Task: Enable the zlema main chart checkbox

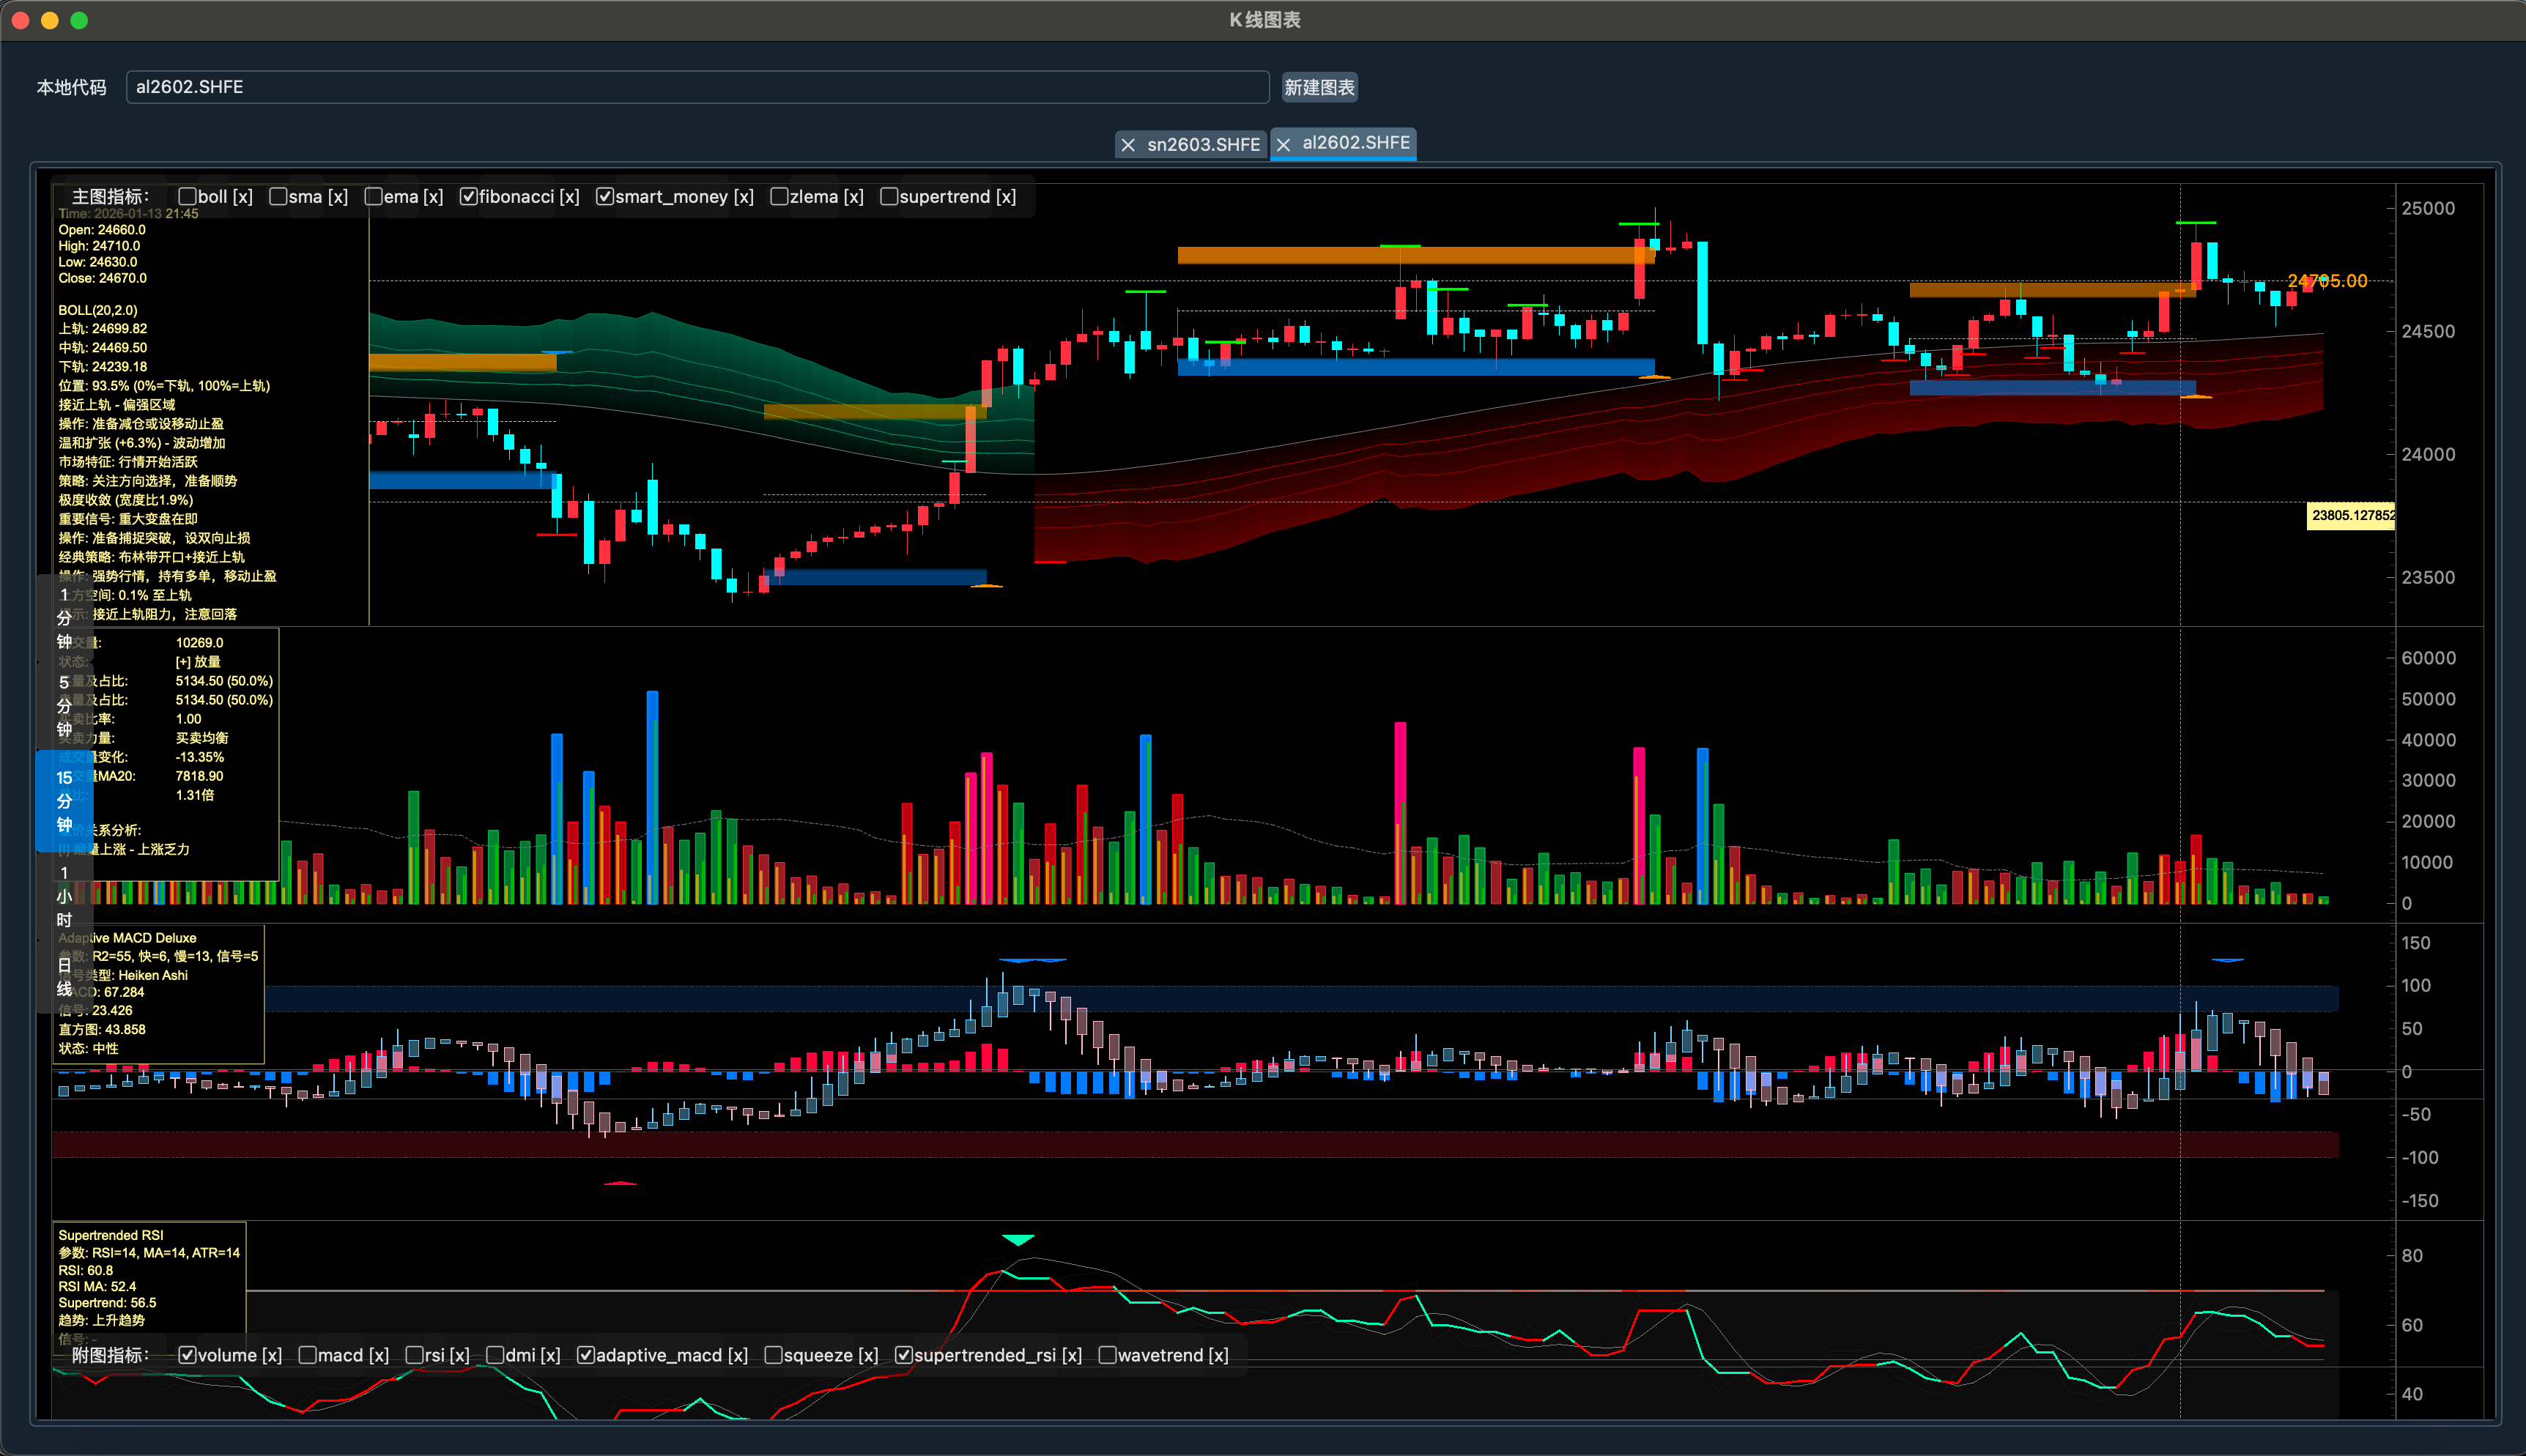Action: [x=779, y=197]
